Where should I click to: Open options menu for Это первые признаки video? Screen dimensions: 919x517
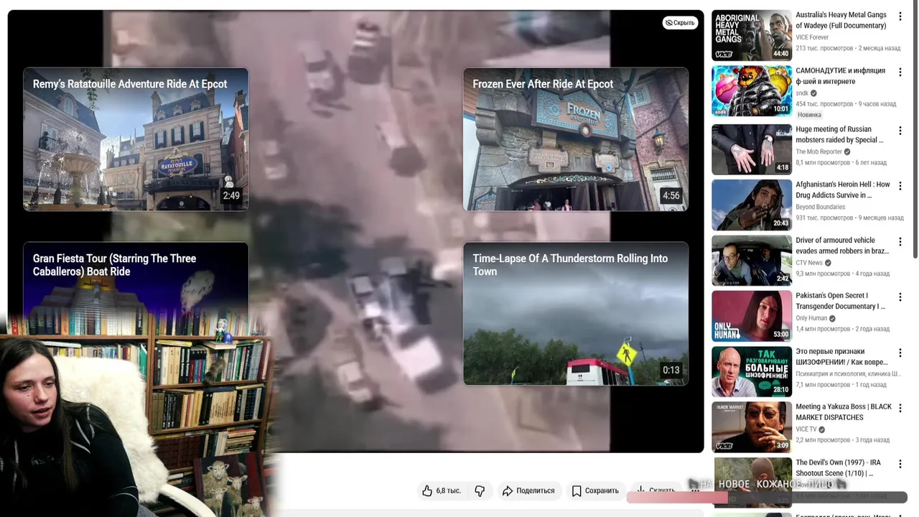900,353
